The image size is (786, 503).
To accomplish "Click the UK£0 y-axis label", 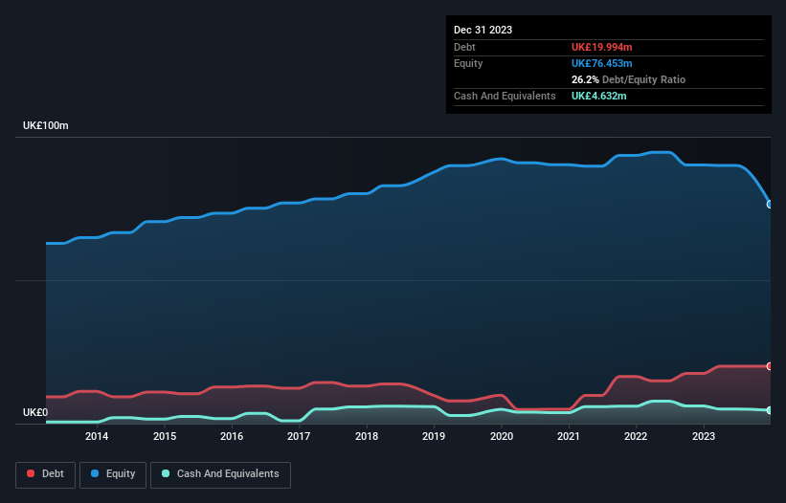I will (35, 412).
